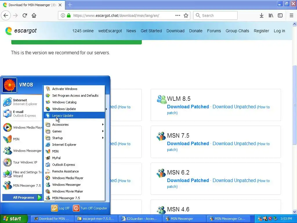Viewport: 297px width, 223px height.
Task: Show downloads with the download arrow icon
Action: click(261, 15)
